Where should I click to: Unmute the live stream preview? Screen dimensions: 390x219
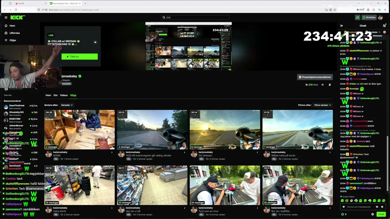[95, 42]
